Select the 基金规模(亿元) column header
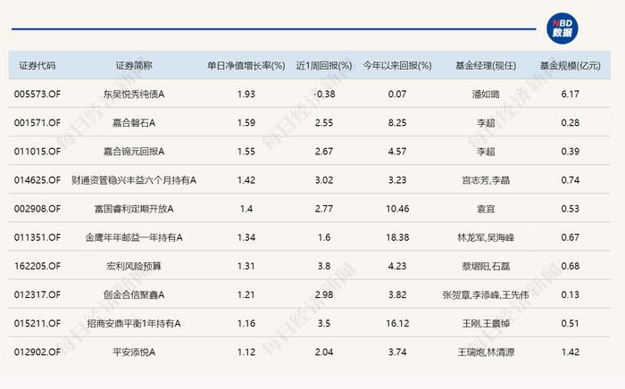The width and height of the screenshot is (625, 389). 570,66
